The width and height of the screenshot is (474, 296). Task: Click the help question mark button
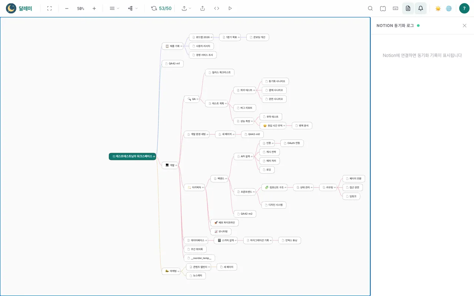pyautogui.click(x=464, y=8)
